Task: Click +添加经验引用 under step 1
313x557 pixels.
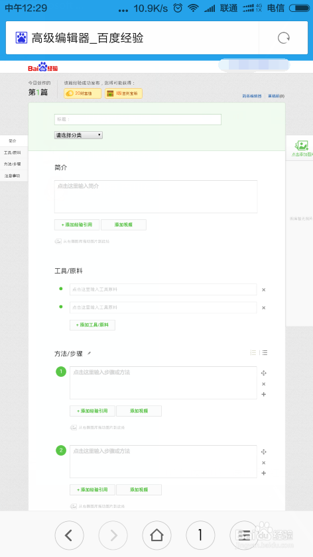Action: click(92, 411)
